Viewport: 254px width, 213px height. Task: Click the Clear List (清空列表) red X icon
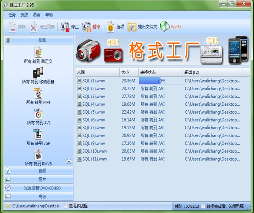click(x=33, y=27)
